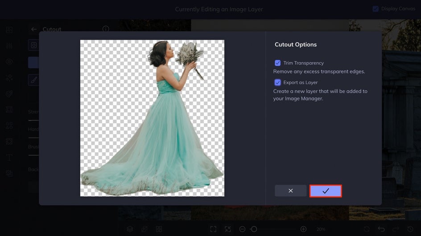Screen dimensions: 421x236
Task: Open the bottom-most sidebar icon below Text
Action: point(9,173)
